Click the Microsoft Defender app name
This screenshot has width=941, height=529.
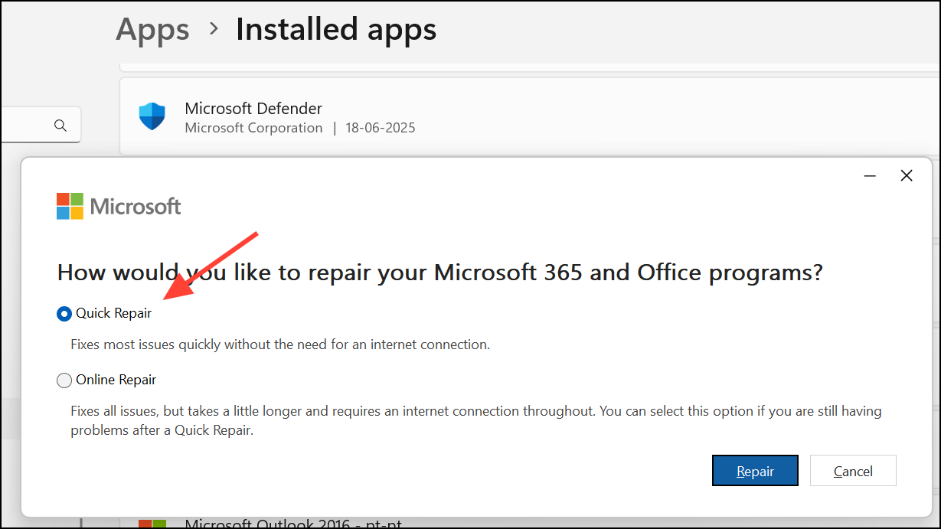tap(253, 108)
